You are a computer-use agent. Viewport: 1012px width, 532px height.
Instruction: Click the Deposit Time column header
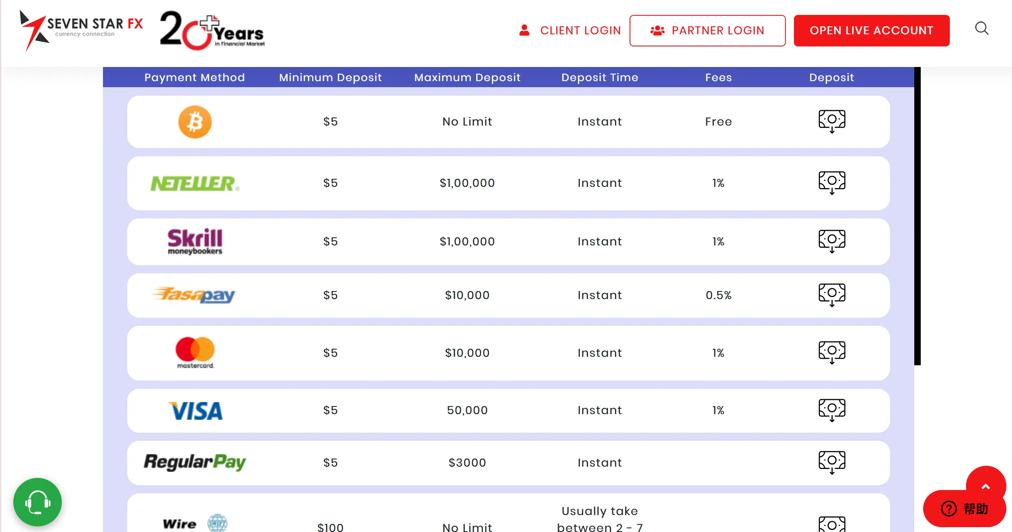600,77
